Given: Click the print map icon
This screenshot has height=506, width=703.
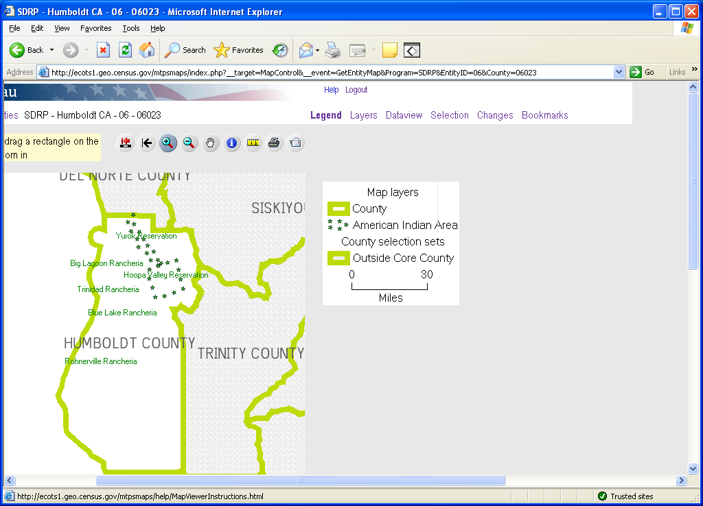Looking at the screenshot, I should pyautogui.click(x=275, y=143).
